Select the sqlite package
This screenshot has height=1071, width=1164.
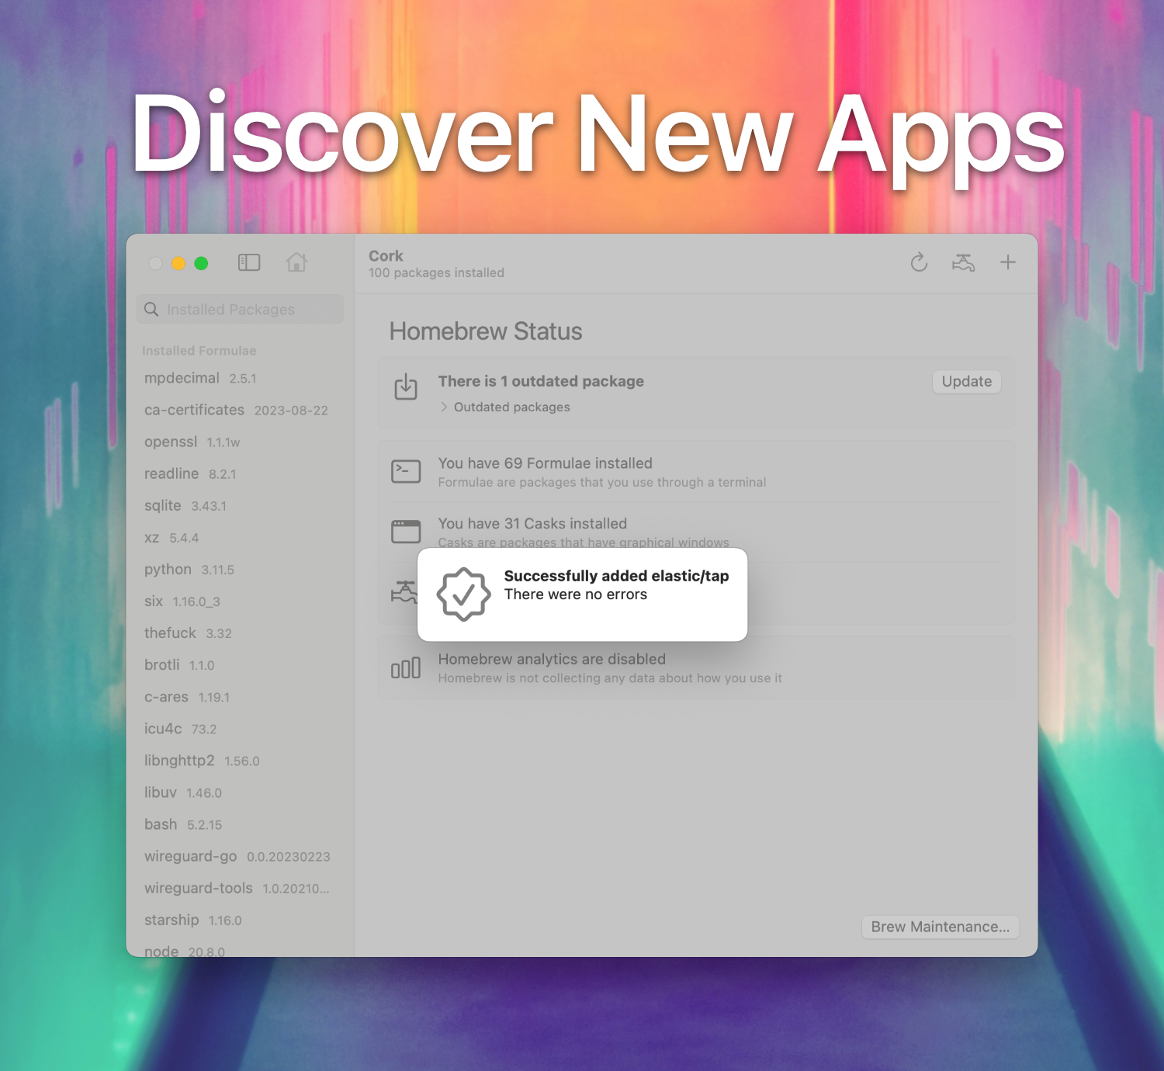(240, 505)
